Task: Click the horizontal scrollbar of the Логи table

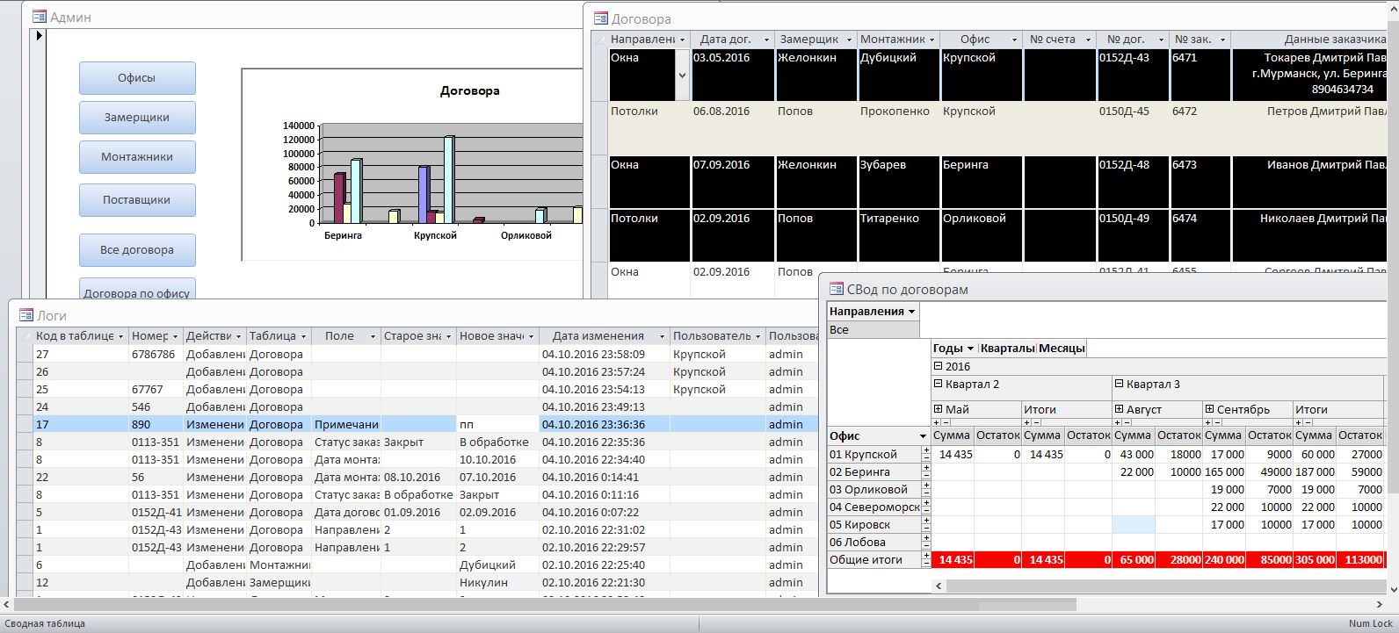Action: pyautogui.click(x=547, y=605)
